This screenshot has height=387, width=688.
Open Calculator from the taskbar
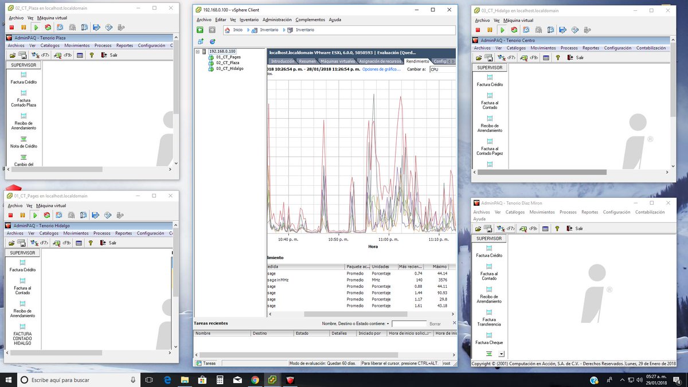point(220,380)
